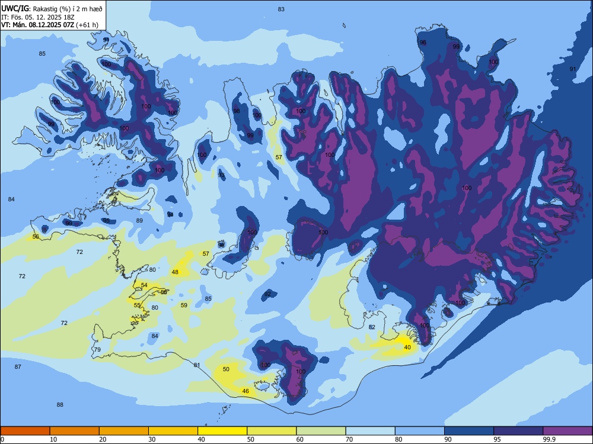Click the '79' value on the southwest peninsula
The image size is (593, 444).
98,350
